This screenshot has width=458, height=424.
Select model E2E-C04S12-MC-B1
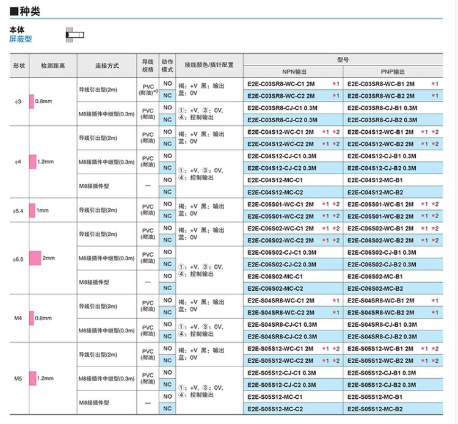375,181
